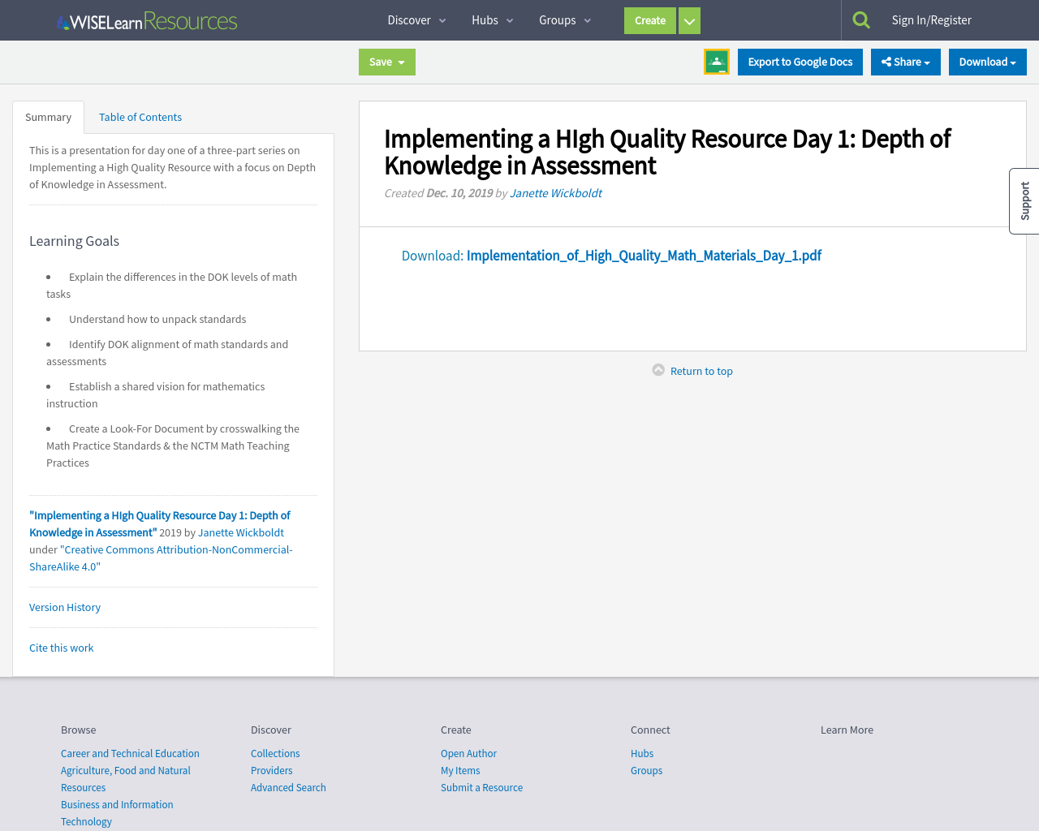Open the Support side tab

[1024, 201]
